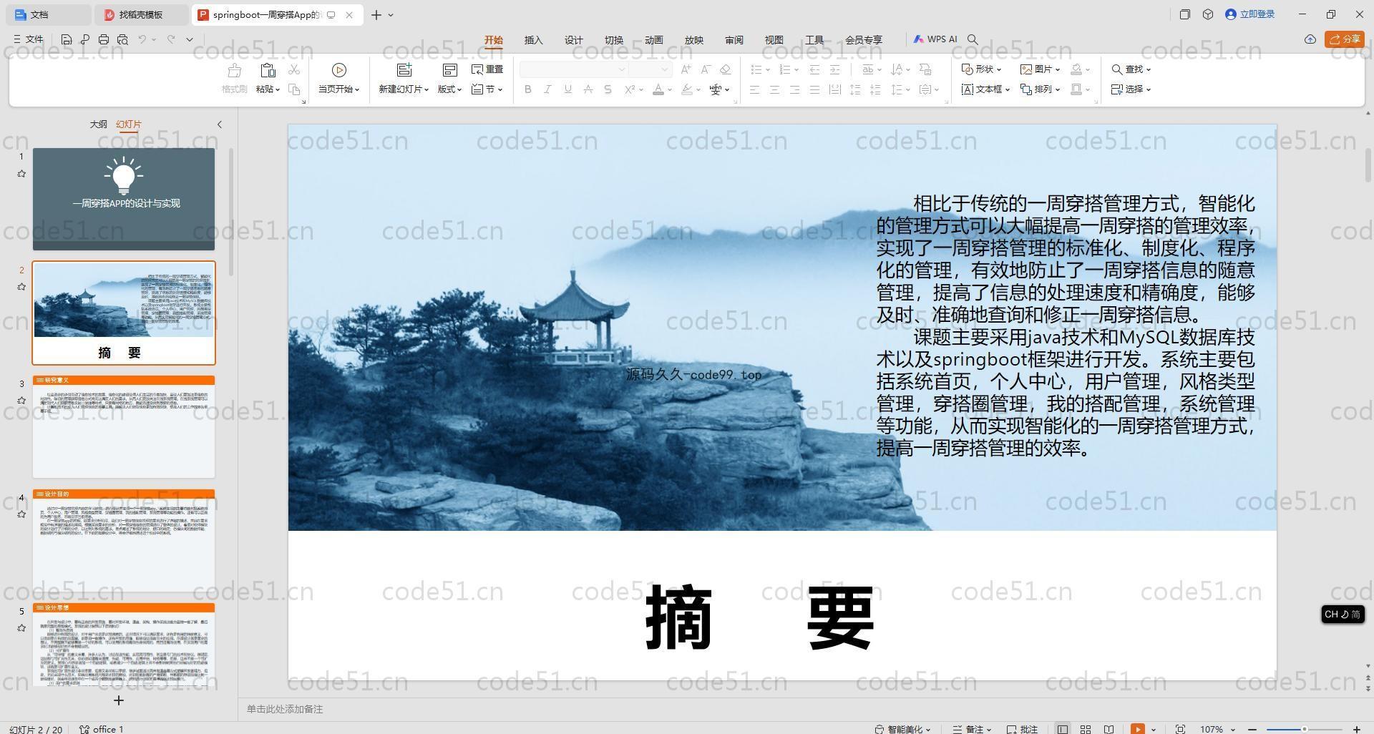Click the fit-to-window icon in status bar

(1181, 729)
